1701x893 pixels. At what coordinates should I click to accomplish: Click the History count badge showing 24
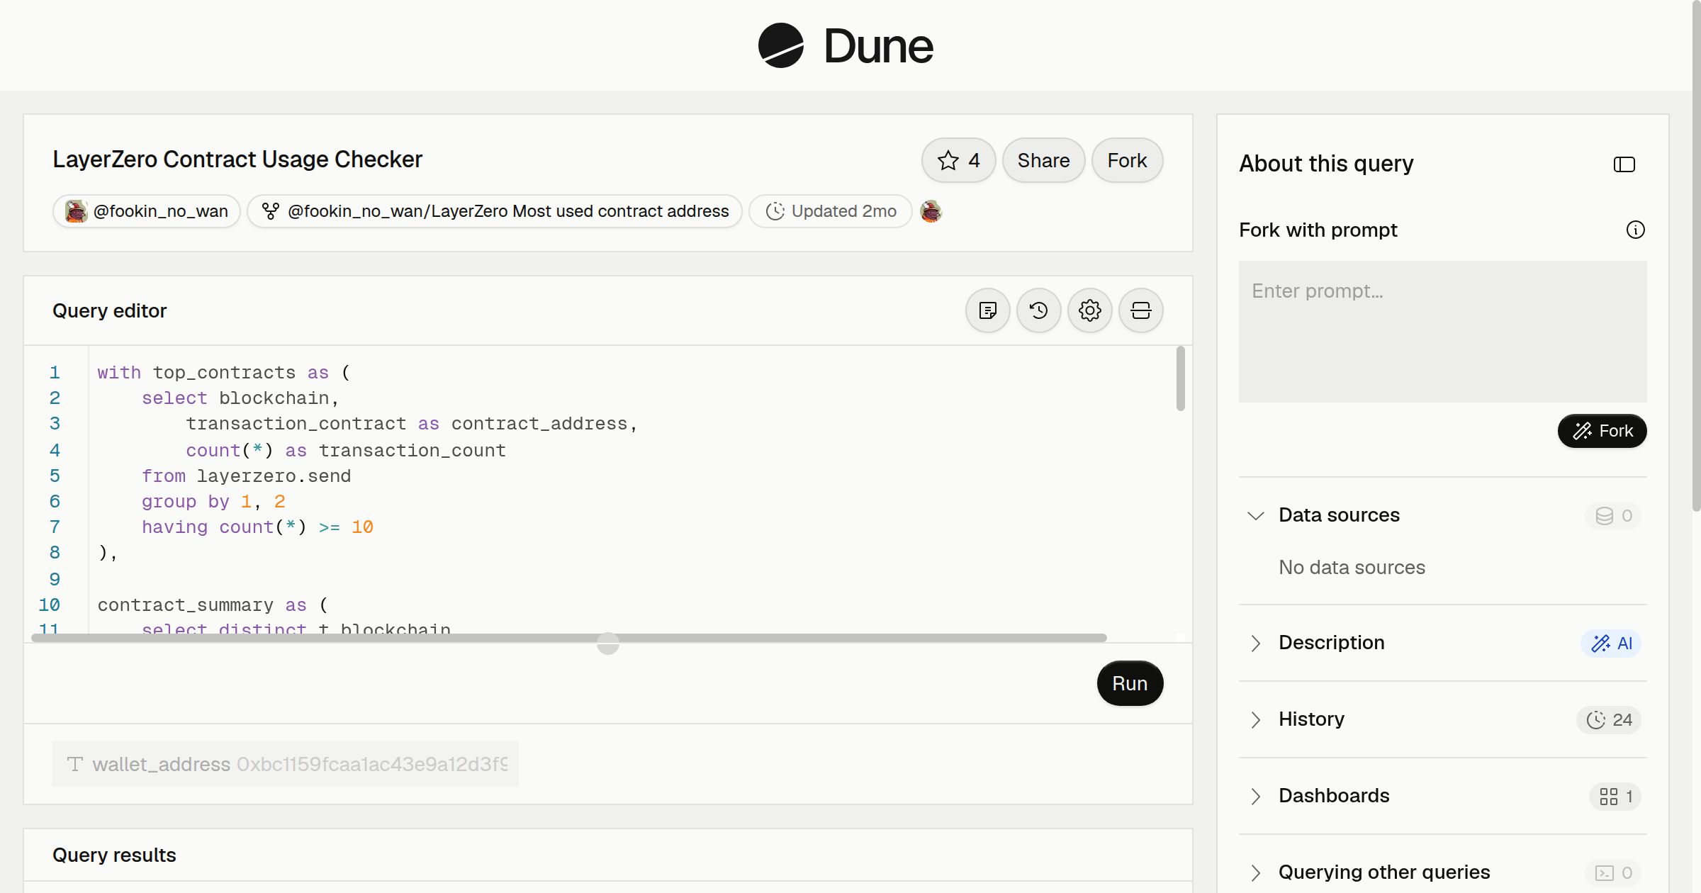(x=1608, y=720)
